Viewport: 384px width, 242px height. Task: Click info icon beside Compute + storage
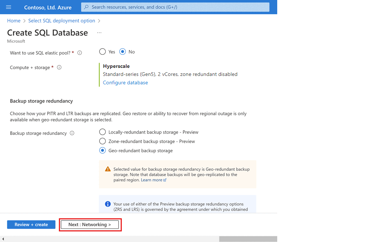(x=59, y=68)
